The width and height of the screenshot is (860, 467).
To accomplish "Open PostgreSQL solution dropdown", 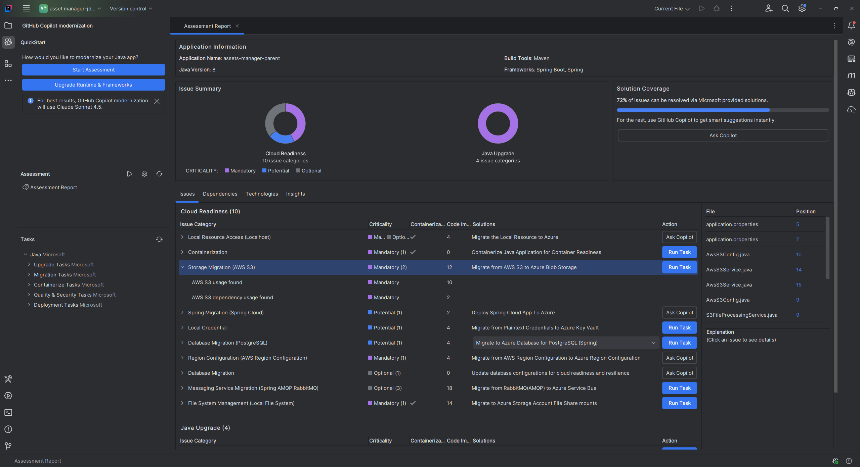I will 653,343.
